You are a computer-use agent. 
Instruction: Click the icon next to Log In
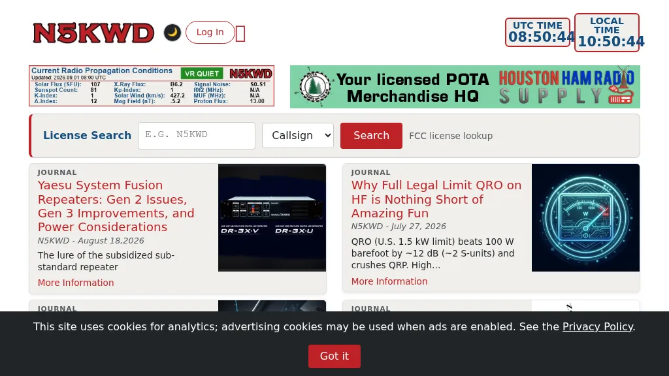point(240,34)
